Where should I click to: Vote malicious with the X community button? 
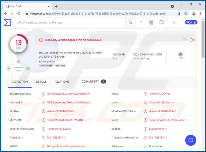pos(9,69)
